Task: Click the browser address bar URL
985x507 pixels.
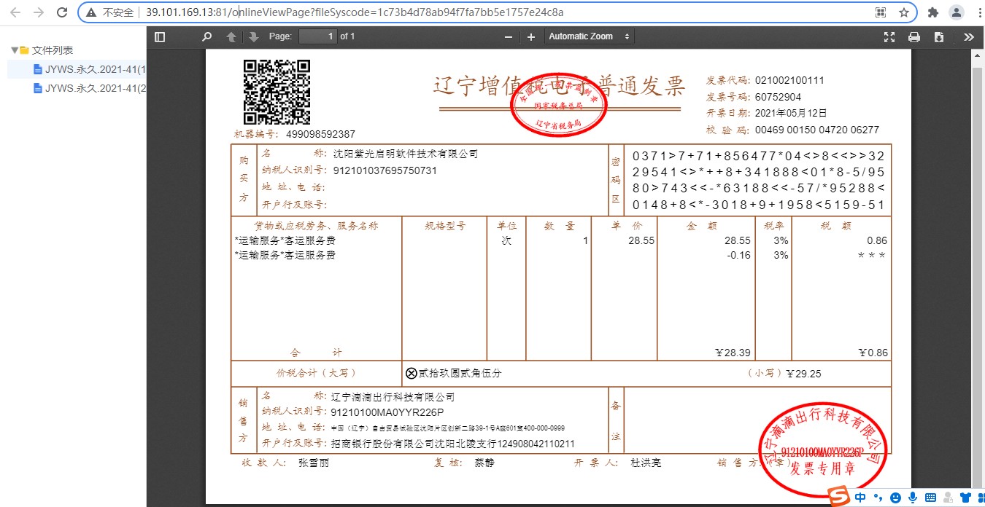Action: click(x=355, y=12)
